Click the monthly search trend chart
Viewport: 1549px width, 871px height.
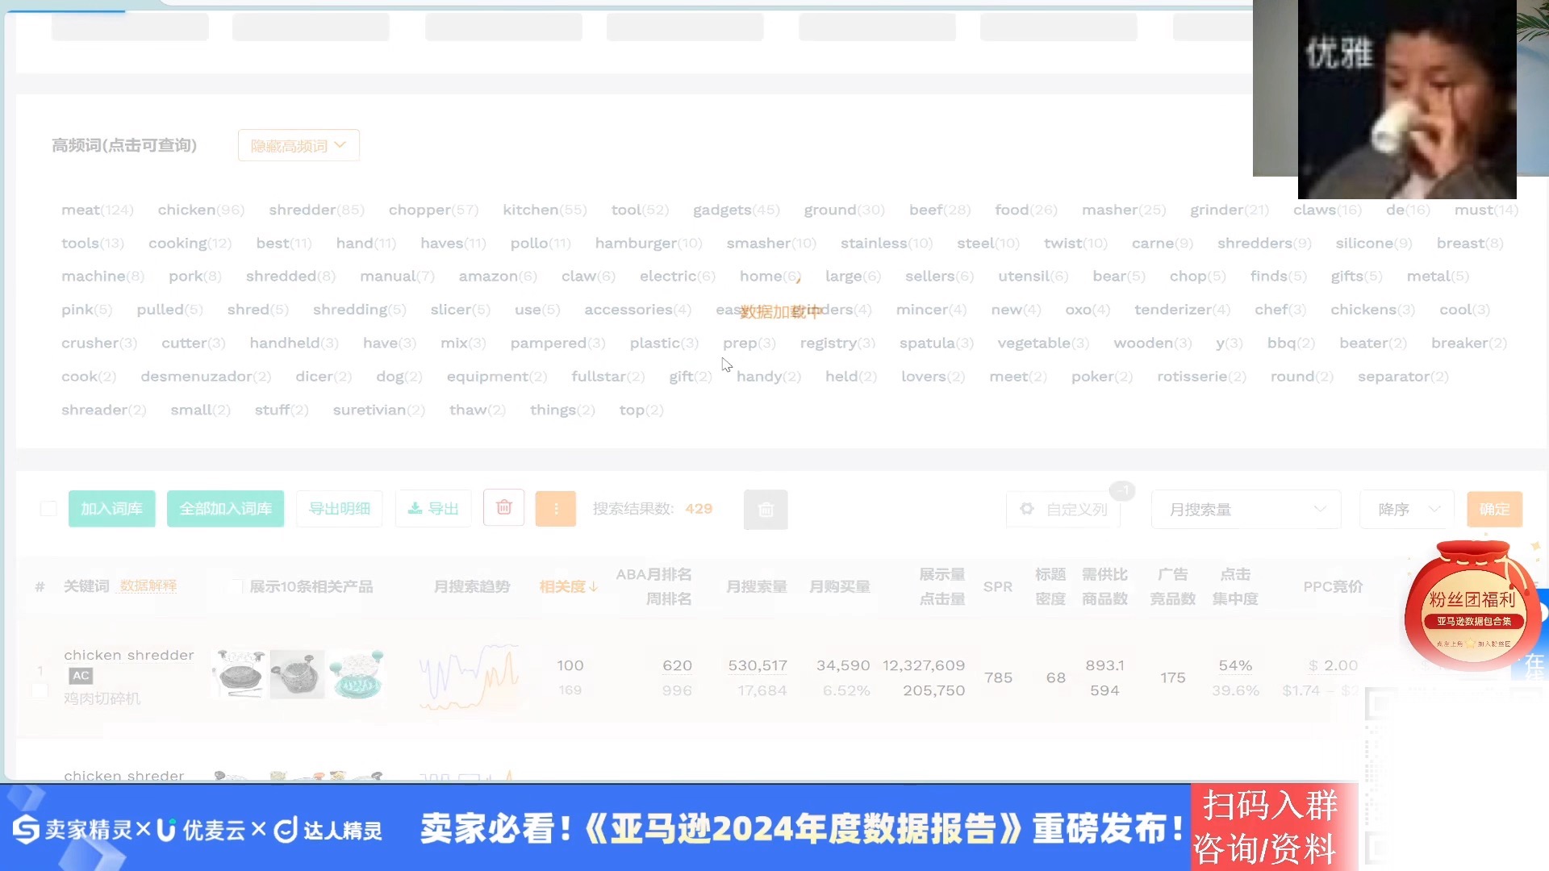(x=470, y=676)
